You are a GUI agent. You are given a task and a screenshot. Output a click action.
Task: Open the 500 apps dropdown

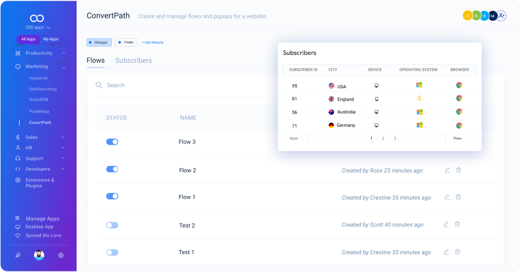[38, 27]
